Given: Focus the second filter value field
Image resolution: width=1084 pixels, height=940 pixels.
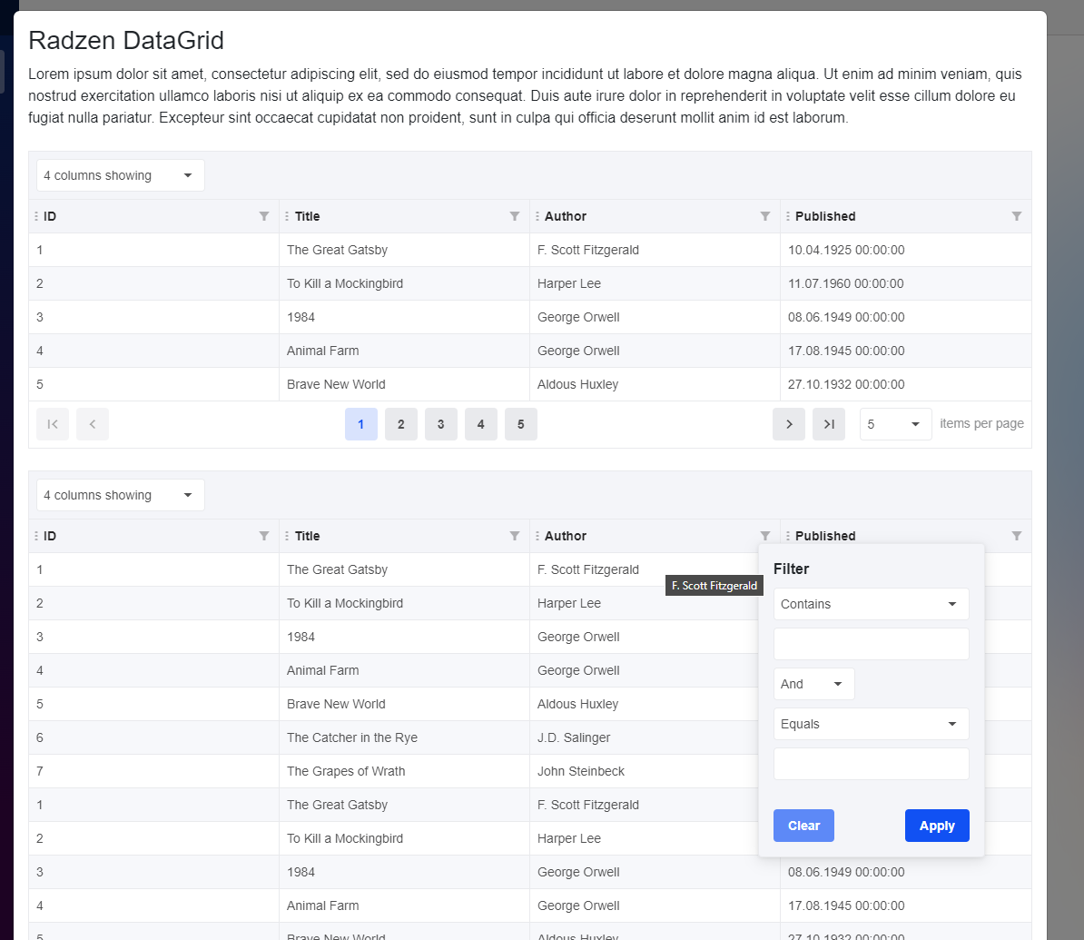Looking at the screenshot, I should pyautogui.click(x=871, y=765).
